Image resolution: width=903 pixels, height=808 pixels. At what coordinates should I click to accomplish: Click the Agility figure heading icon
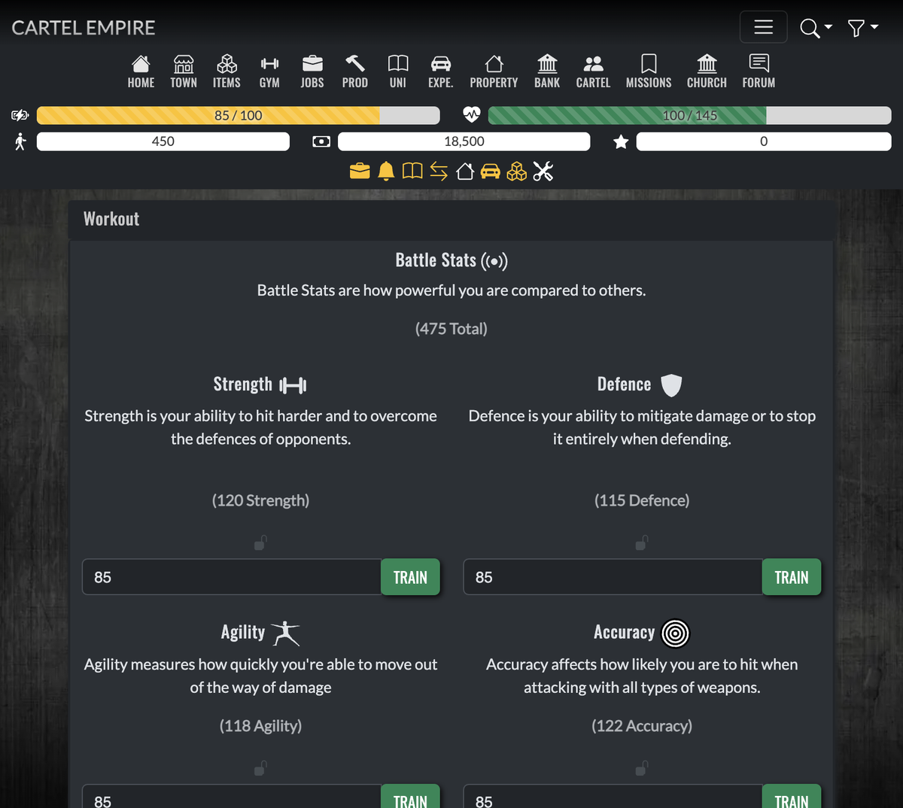285,633
